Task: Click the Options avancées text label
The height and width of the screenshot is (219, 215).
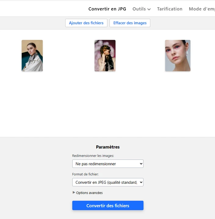Action: 89,193
